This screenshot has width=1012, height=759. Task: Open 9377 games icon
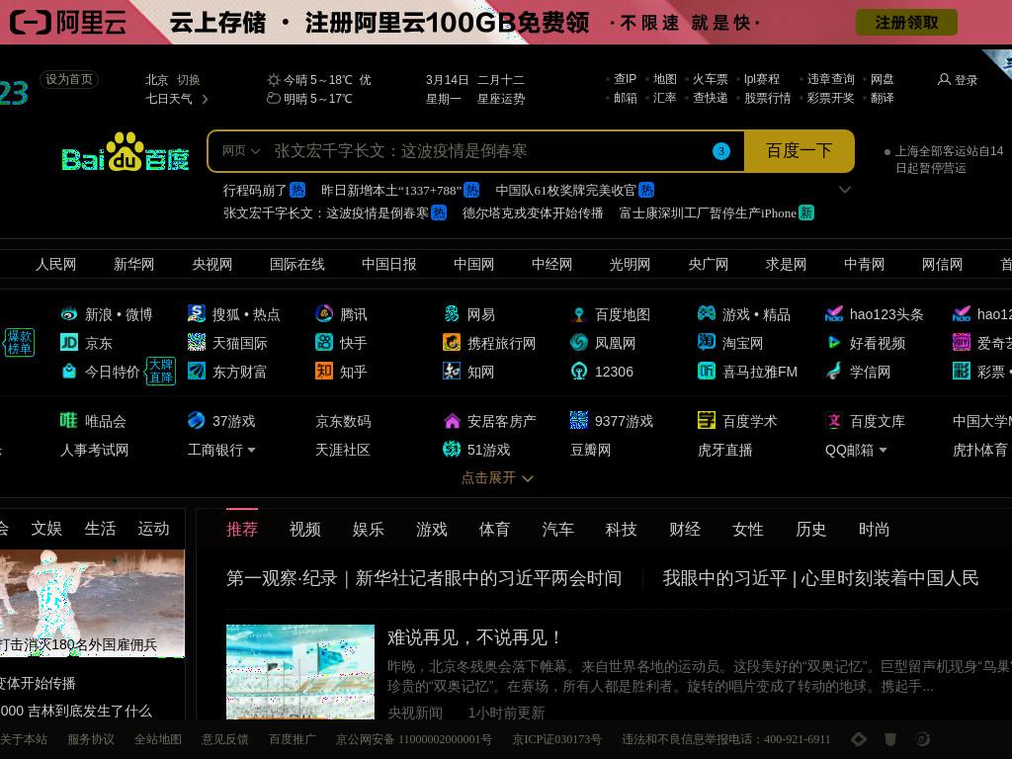(579, 420)
